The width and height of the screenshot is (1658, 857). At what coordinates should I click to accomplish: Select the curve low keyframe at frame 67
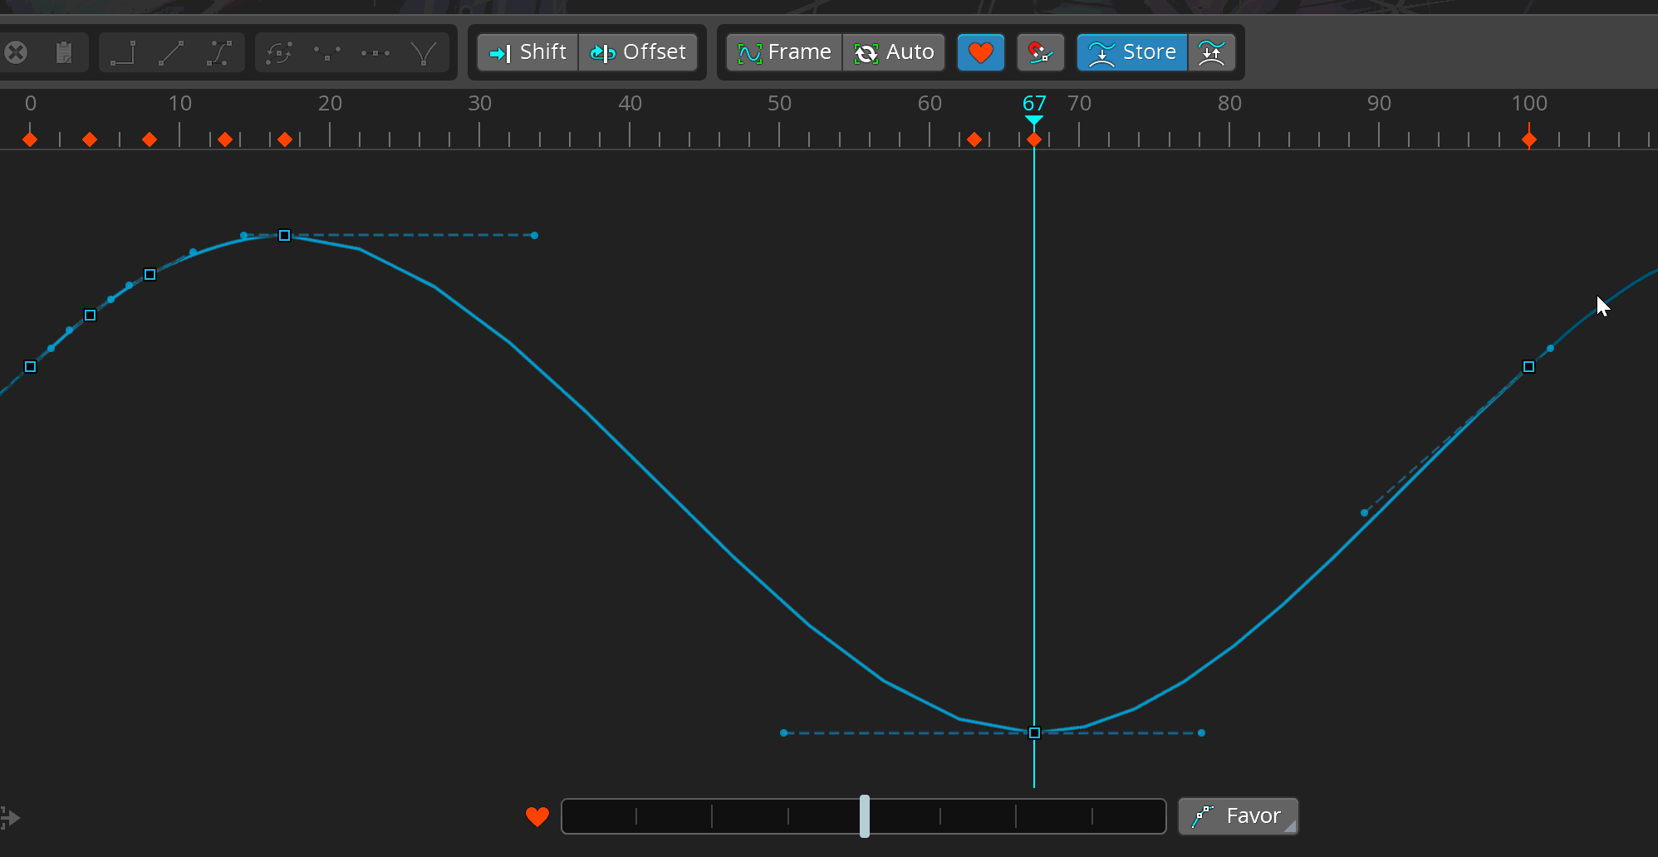tap(1034, 732)
